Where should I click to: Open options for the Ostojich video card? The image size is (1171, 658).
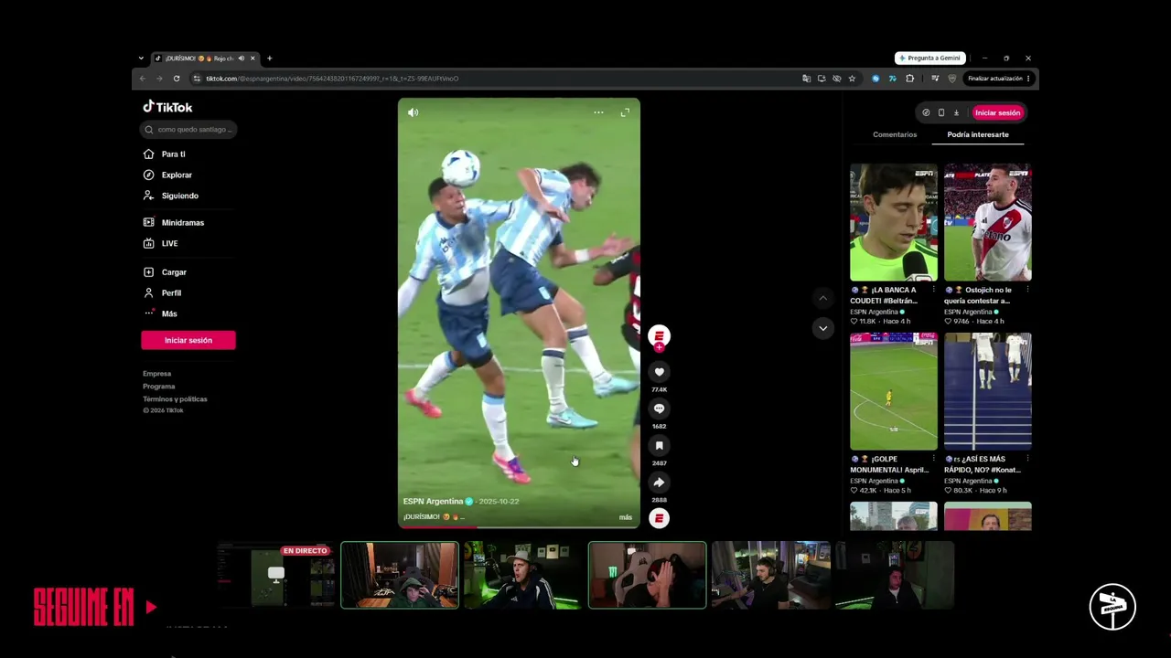pos(1027,291)
